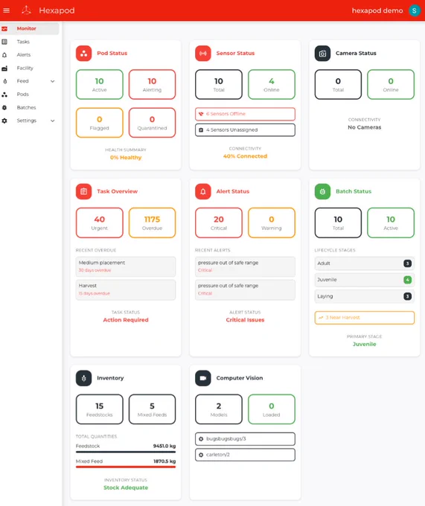Click the 6 Sensors Offline button
Image resolution: width=425 pixels, height=506 pixels.
pos(245,114)
